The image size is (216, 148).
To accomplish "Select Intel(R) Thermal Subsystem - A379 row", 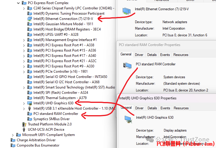I will tap(60, 98).
